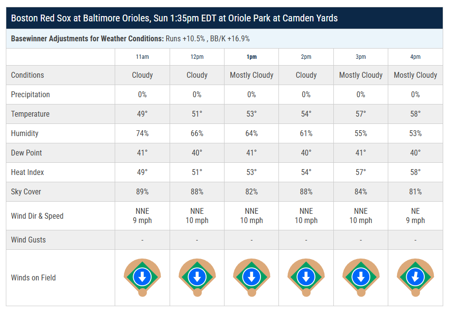Click the 3pm temperature value 57°
450x312 pixels.
point(361,114)
